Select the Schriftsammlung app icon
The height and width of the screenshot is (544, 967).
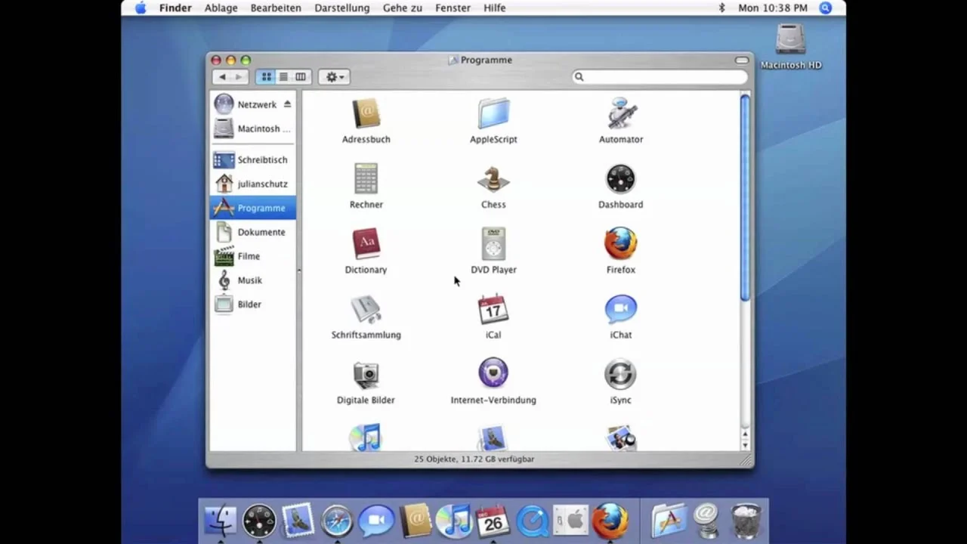click(366, 309)
